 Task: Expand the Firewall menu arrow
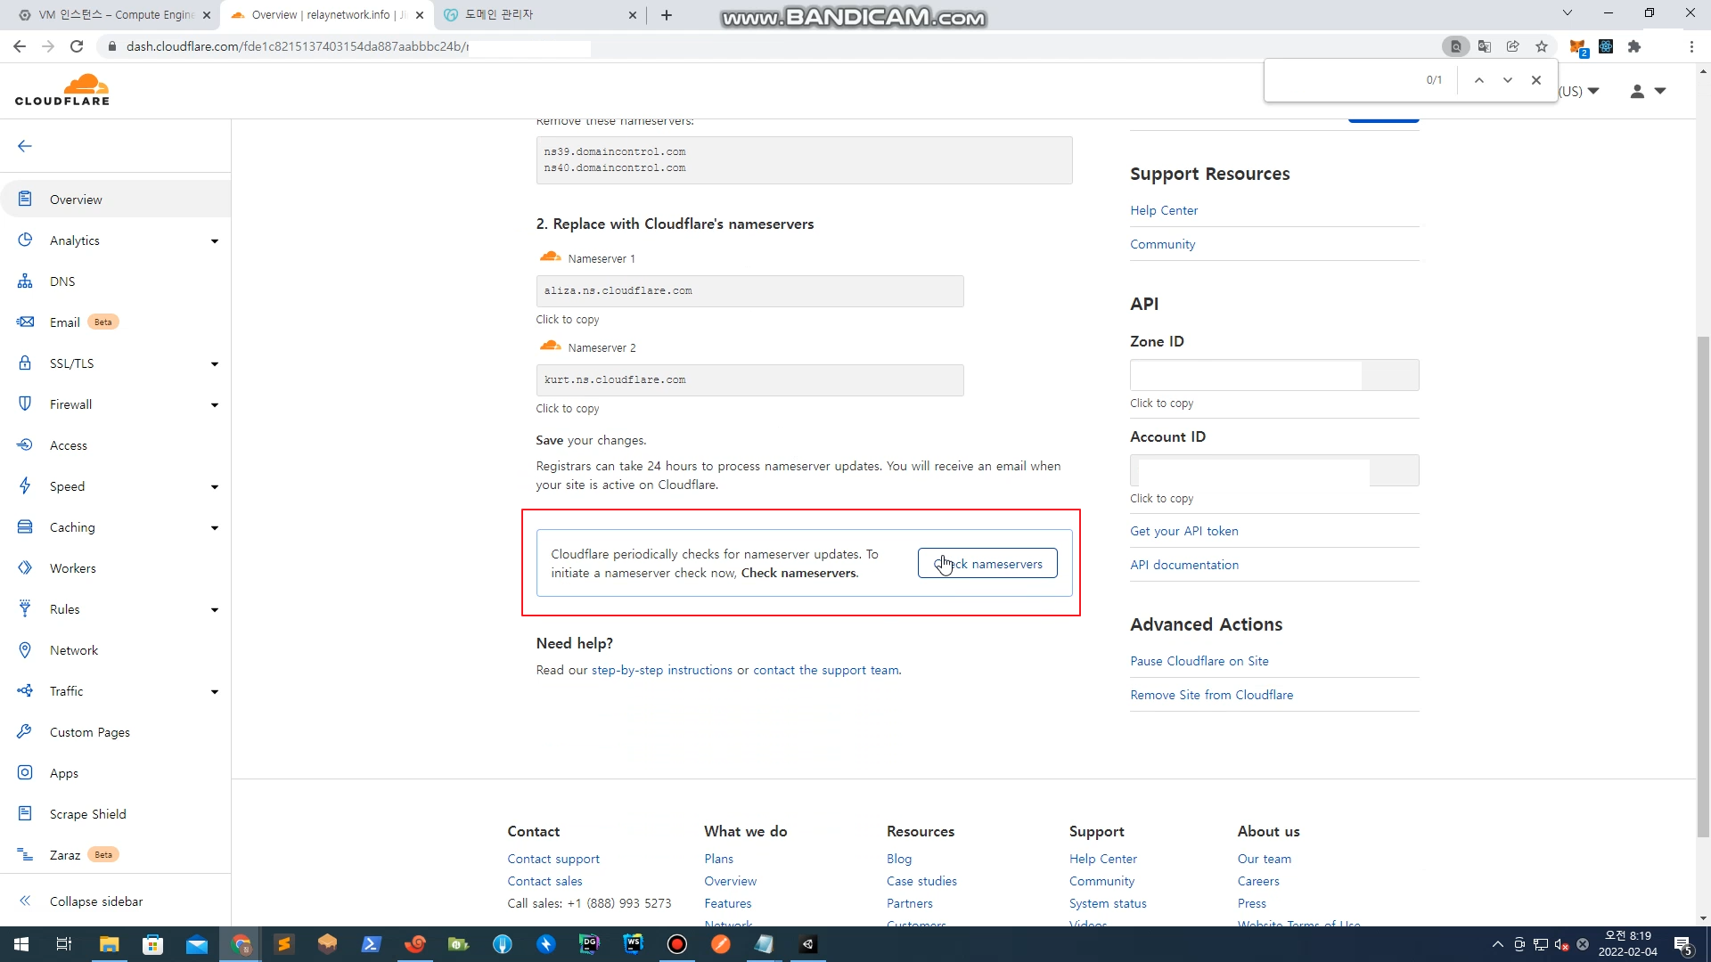coord(214,405)
